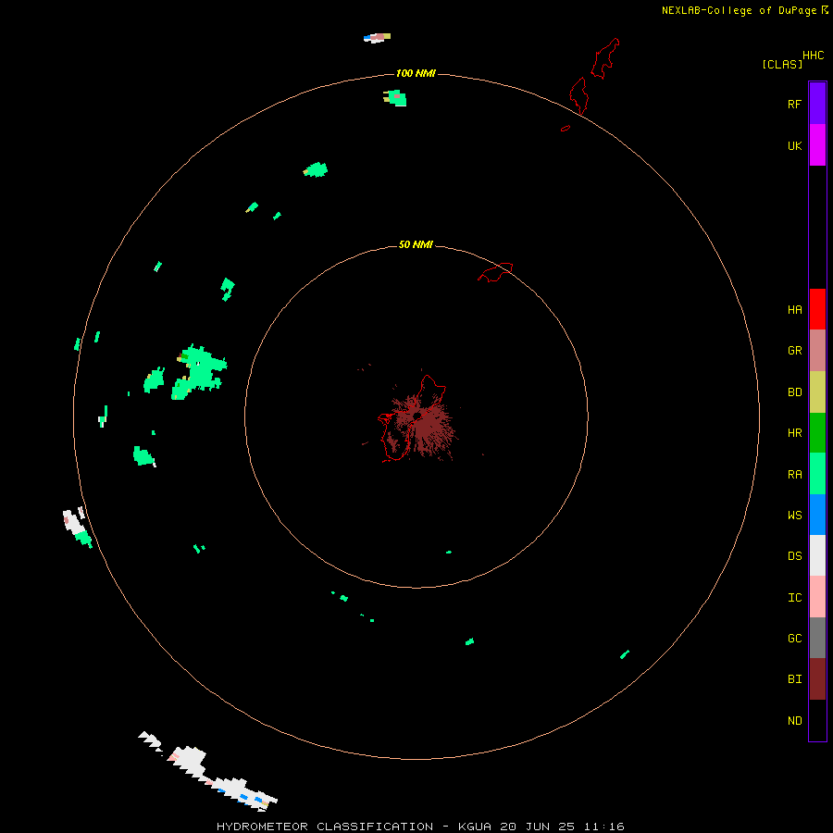Click the 50 NMI range ring label
The image size is (833, 833).
point(416,244)
